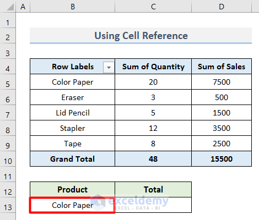
Task: Select the 'Stapler' row label cell
Action: click(x=73, y=128)
